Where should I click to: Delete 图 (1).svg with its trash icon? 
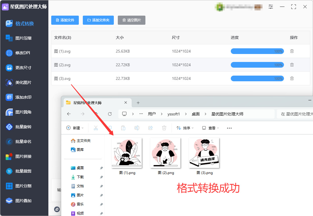tap(292, 51)
